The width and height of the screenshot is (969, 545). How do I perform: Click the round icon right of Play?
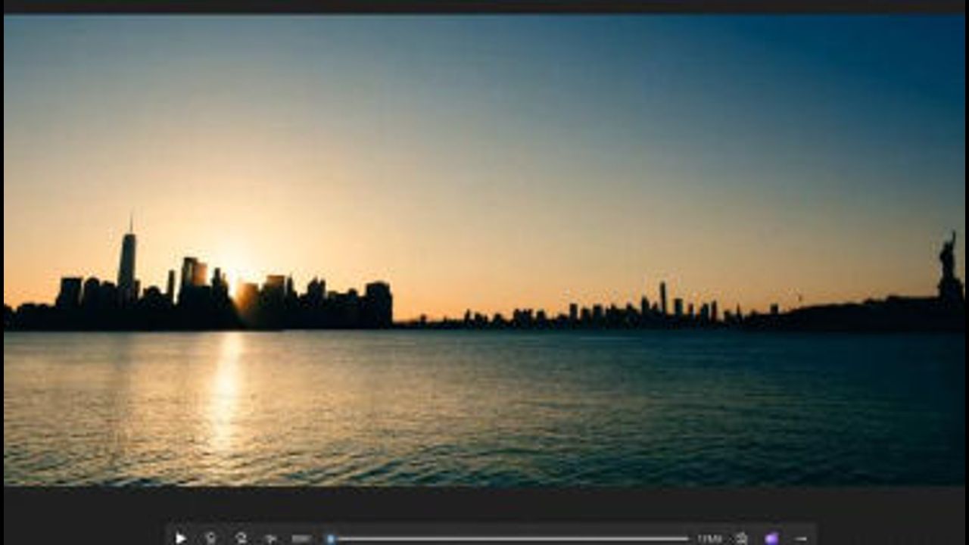pyautogui.click(x=210, y=538)
